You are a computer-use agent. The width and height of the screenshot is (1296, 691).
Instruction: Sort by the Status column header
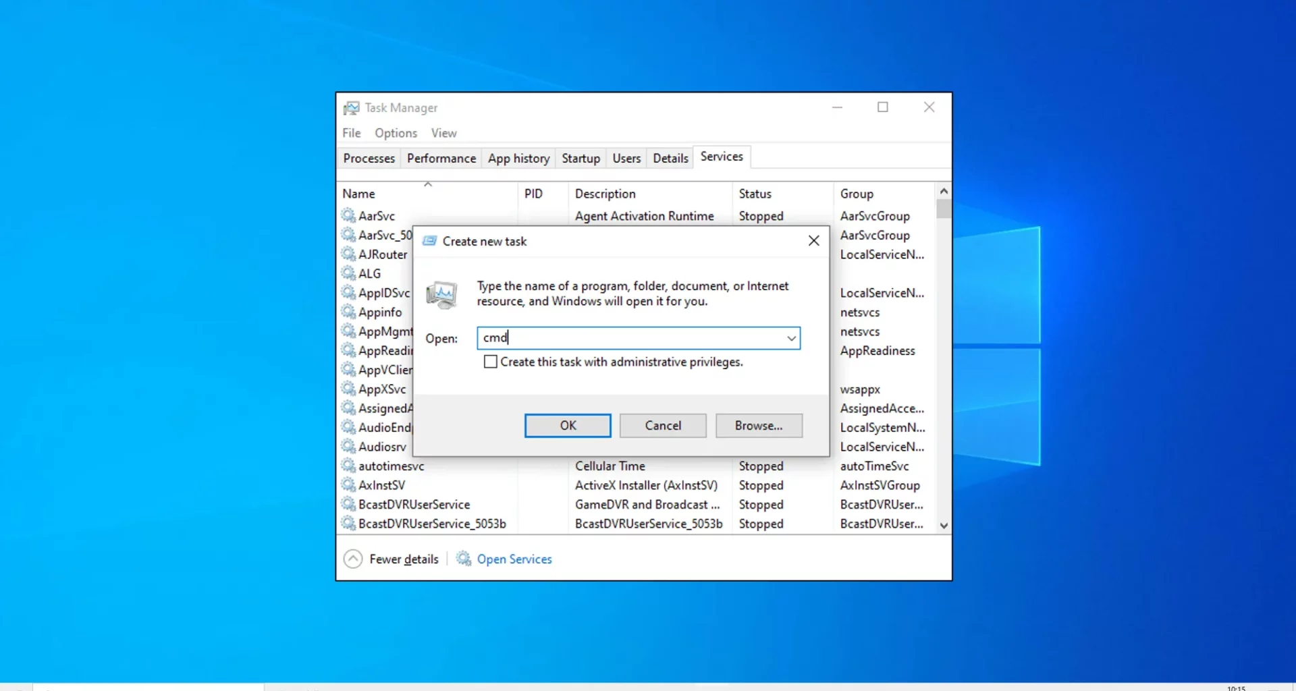tap(783, 194)
